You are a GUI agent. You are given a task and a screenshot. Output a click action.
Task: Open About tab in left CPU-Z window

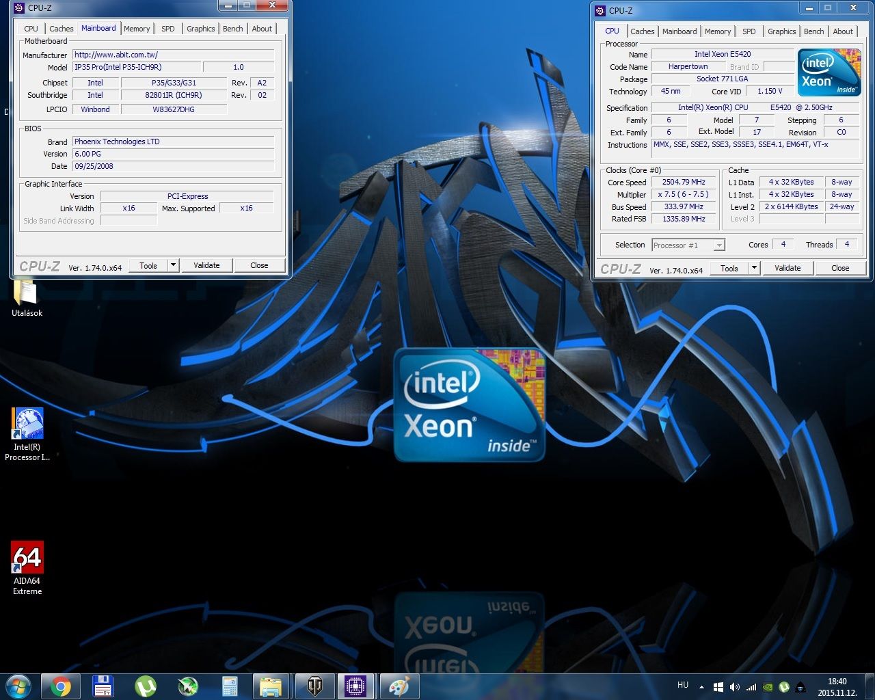click(262, 29)
